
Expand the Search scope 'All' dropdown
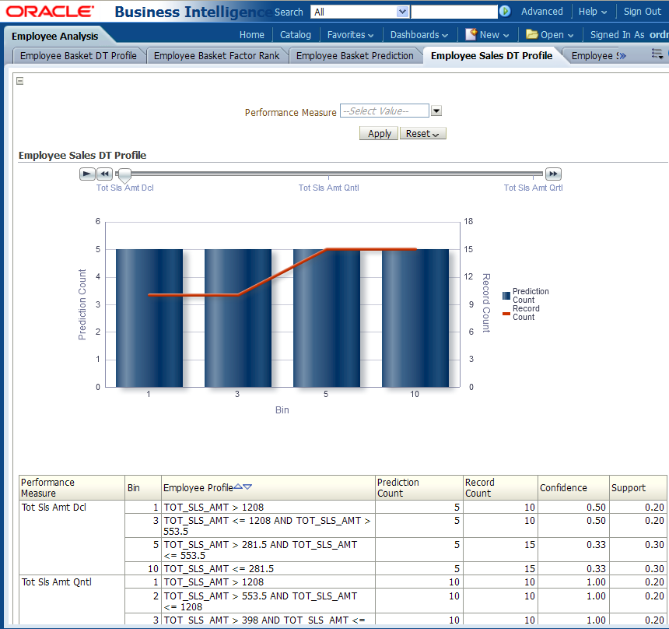[x=402, y=12]
